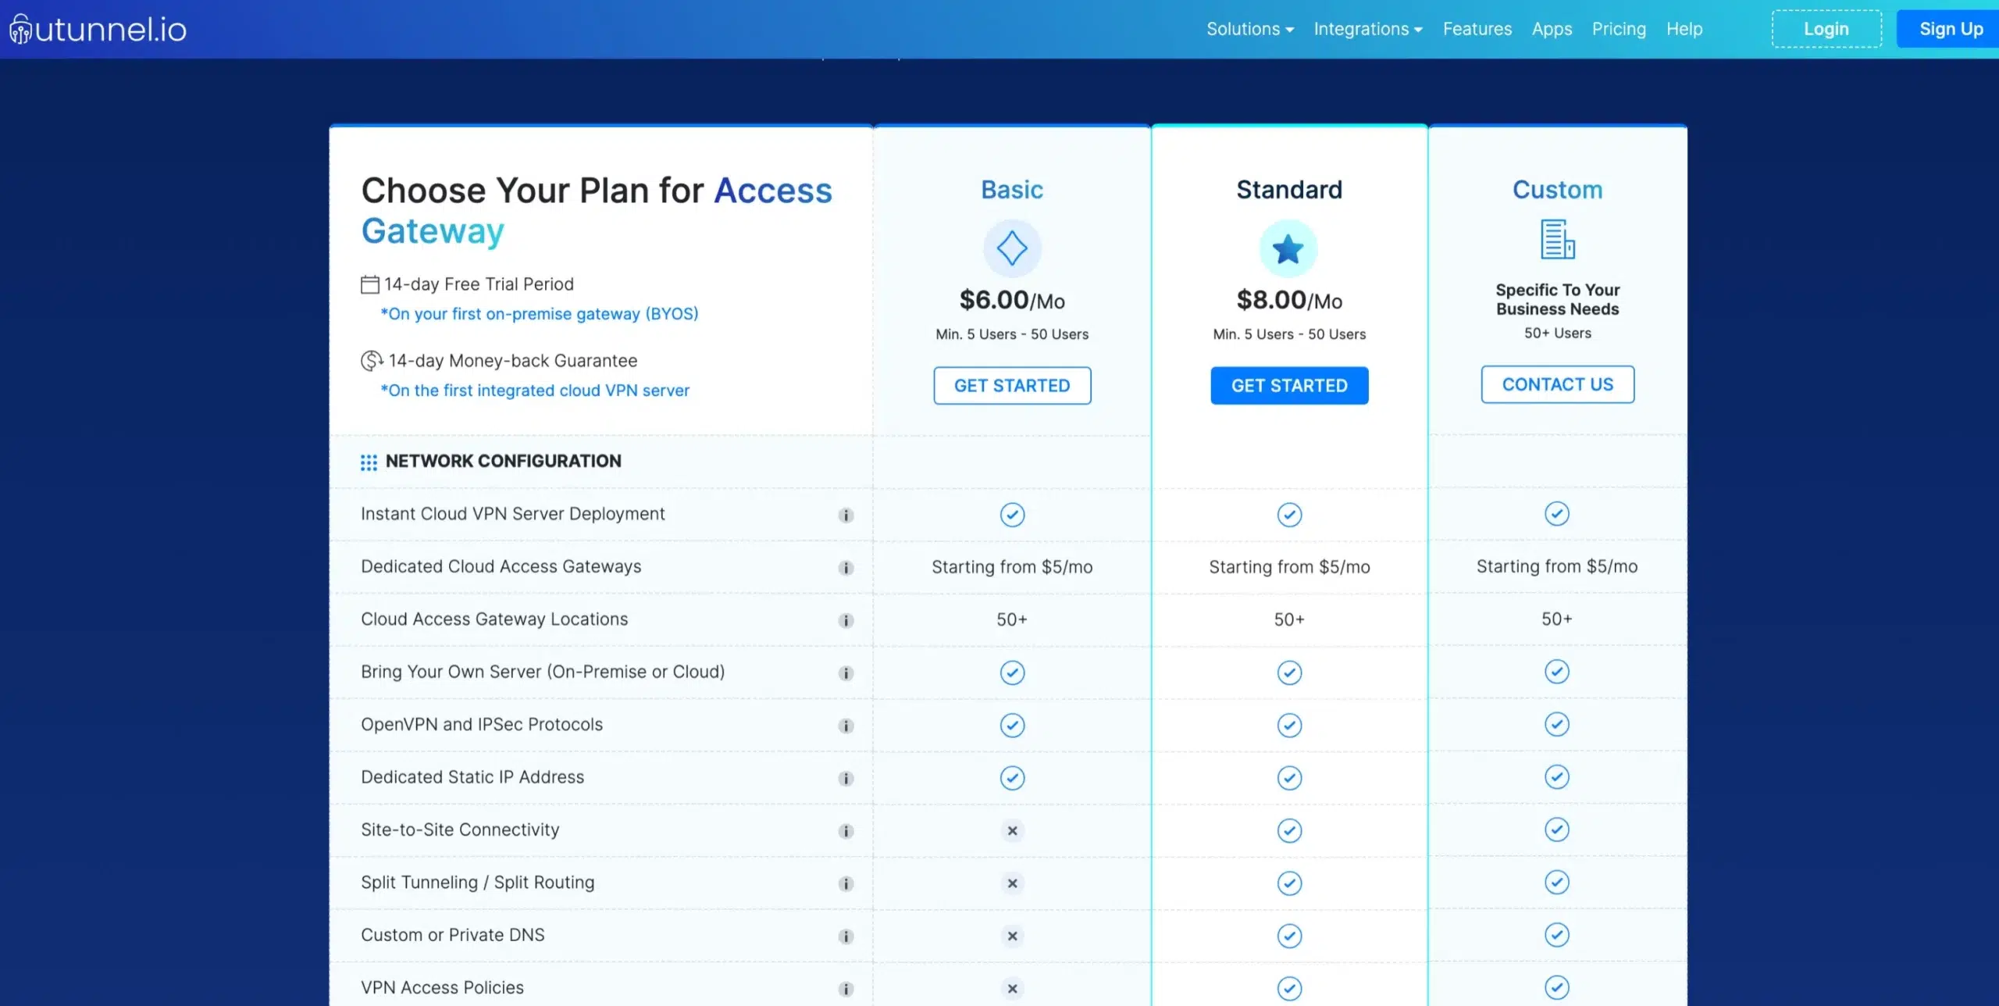Info icon for Cloud Access Gateway Locations
This screenshot has width=1999, height=1006.
846,621
